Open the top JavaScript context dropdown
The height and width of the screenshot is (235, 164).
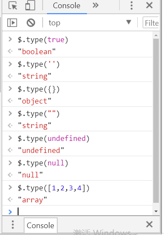pyautogui.click(x=90, y=23)
